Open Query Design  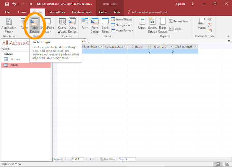click(72, 25)
